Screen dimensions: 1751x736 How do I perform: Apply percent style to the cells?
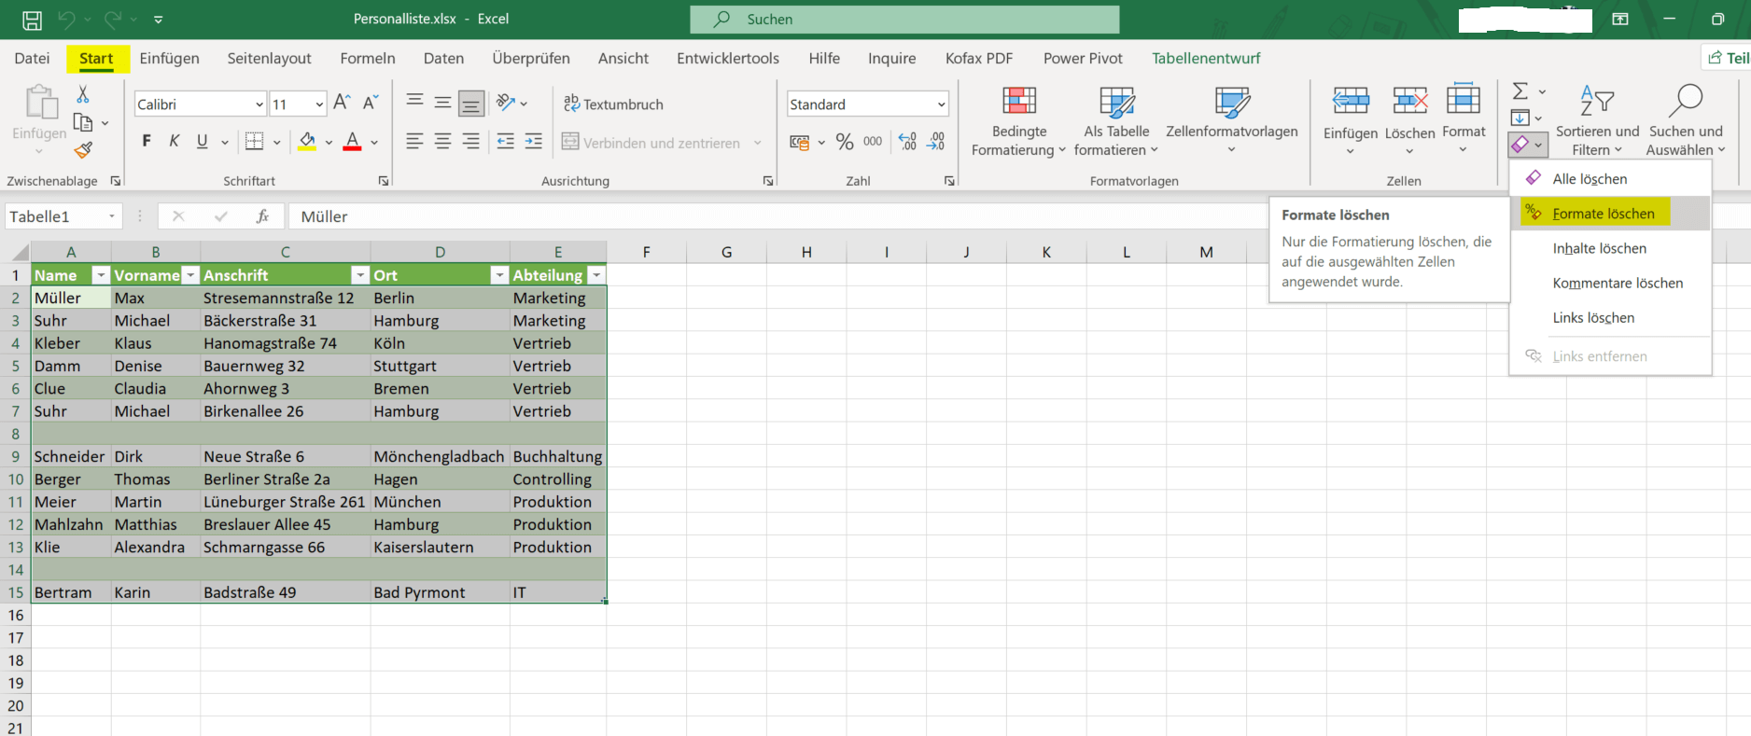(845, 142)
